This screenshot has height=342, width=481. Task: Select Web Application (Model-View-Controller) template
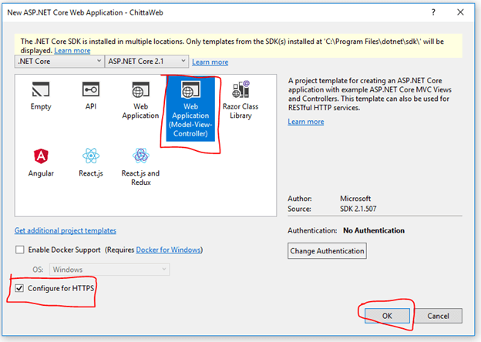[x=190, y=109]
